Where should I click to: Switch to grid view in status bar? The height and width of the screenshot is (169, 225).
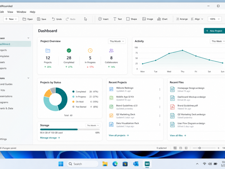point(175,148)
